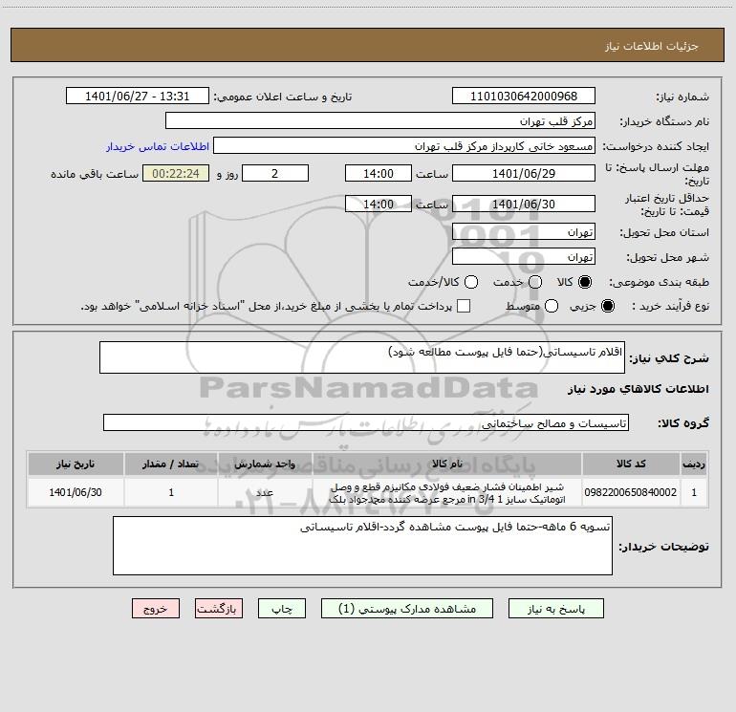Click the remaining time 00:22:24 field
This screenshot has width=736, height=712.
point(176,173)
